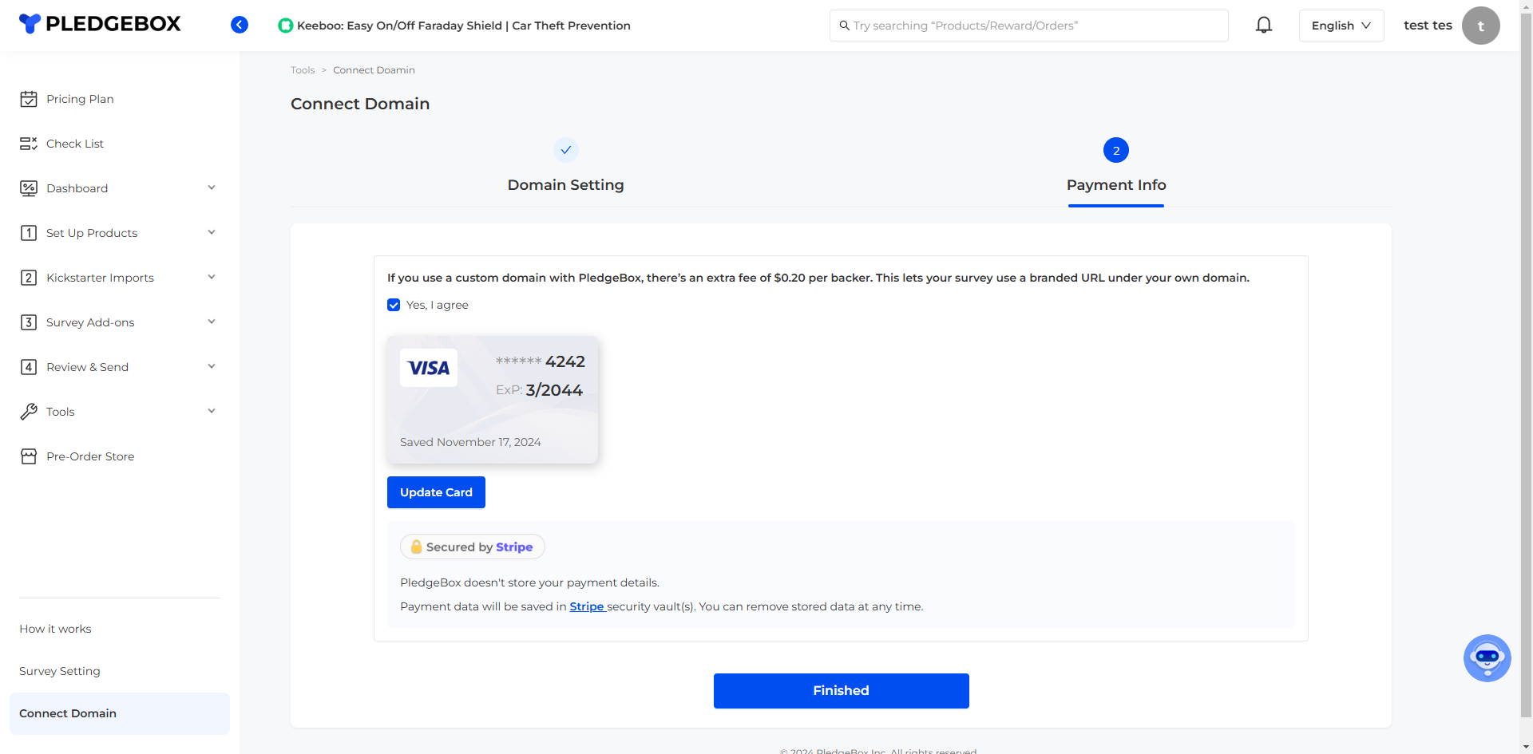Click the Update Card button

436,492
